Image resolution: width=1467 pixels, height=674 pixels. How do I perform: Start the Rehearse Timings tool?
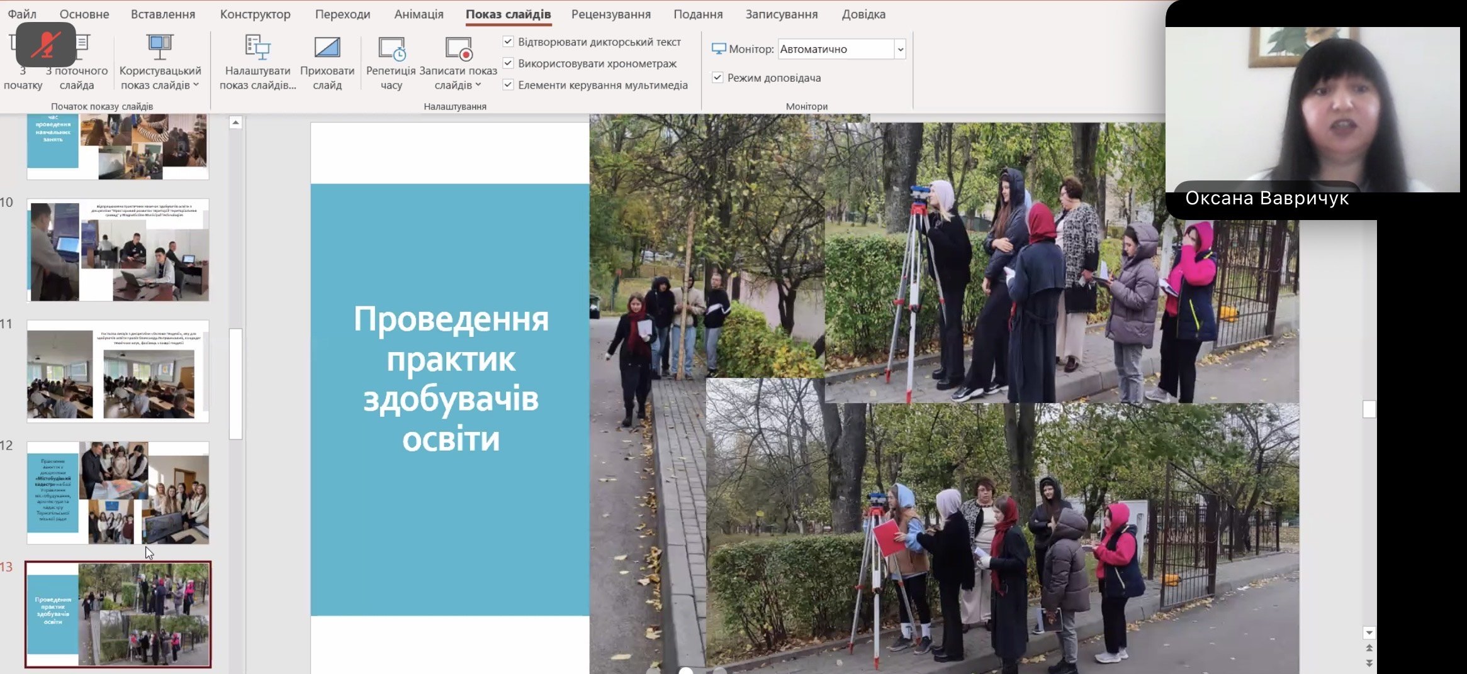pos(391,48)
